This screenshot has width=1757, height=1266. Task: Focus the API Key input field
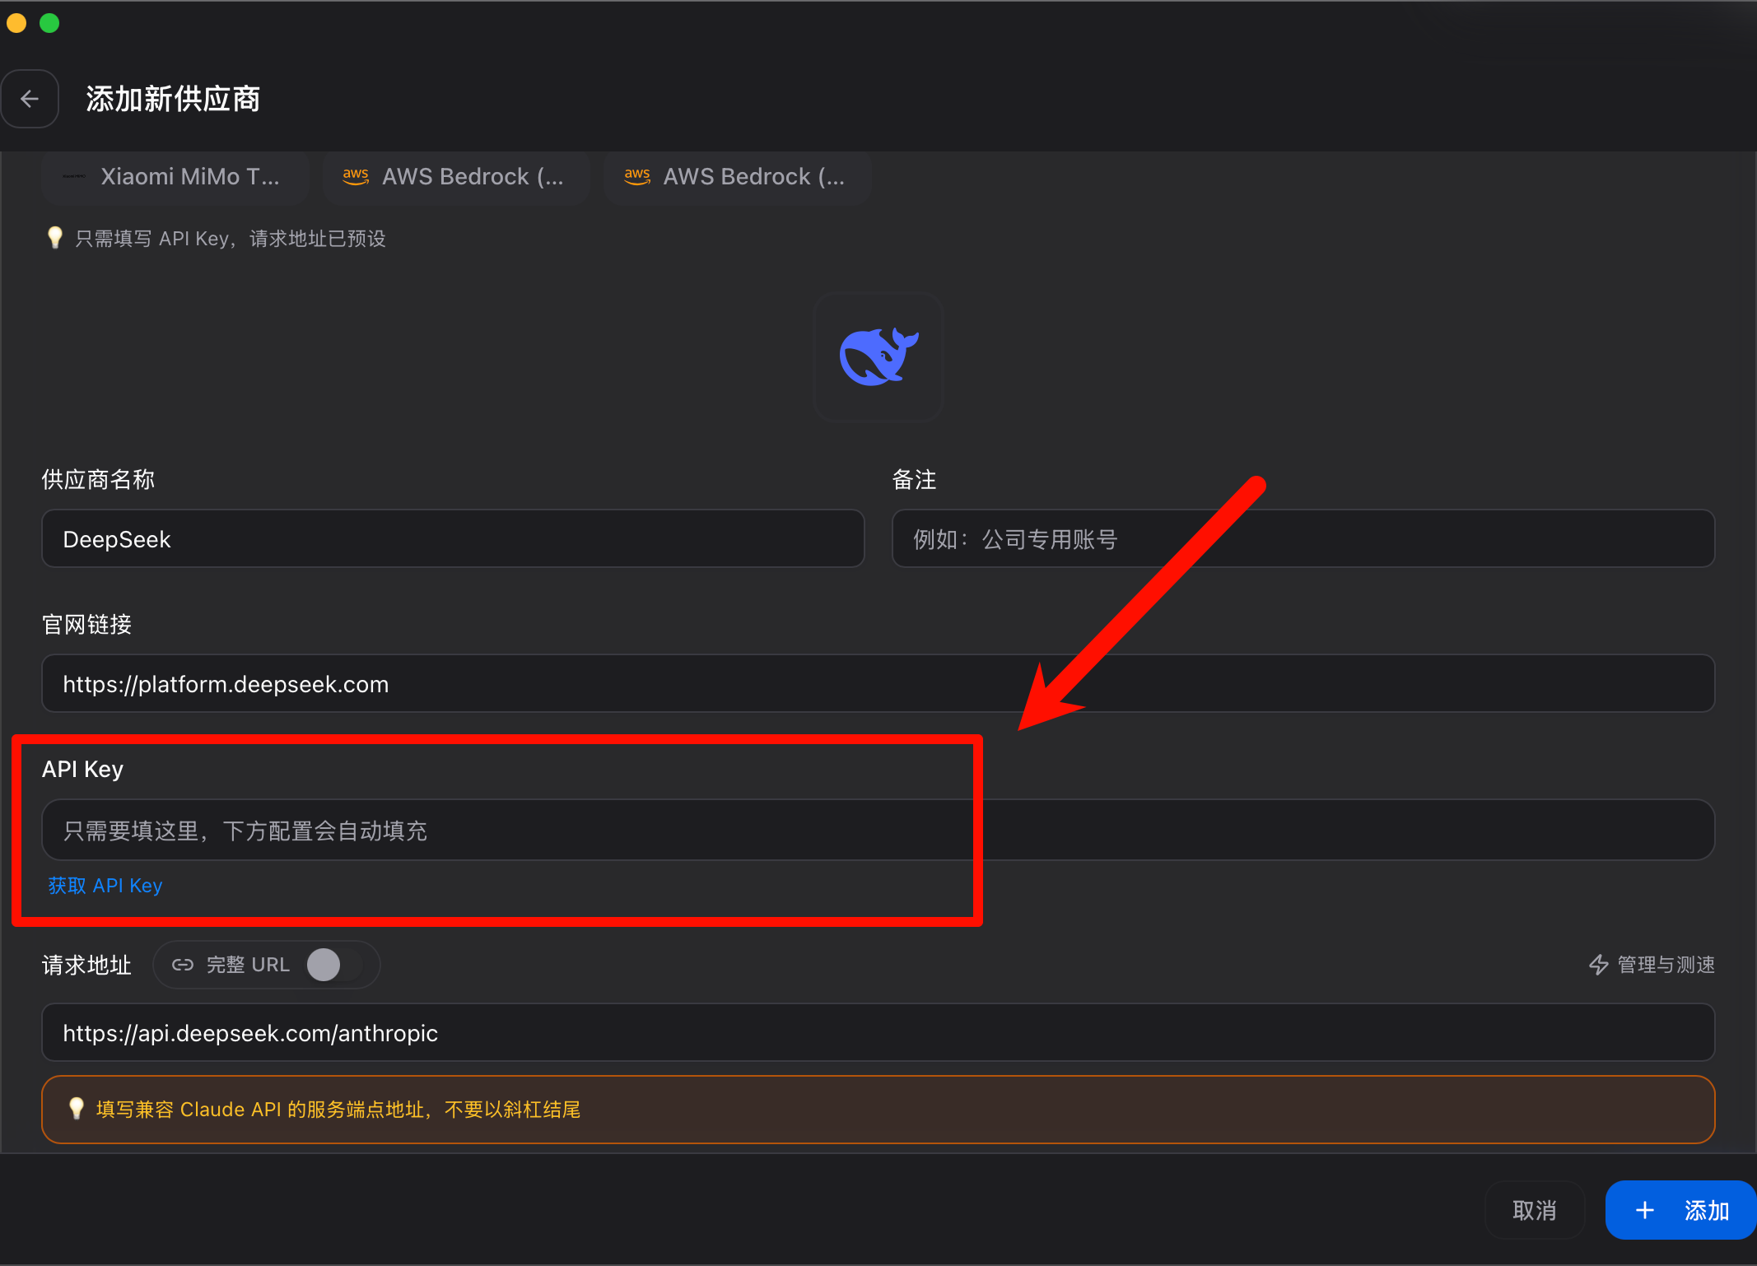pos(878,831)
